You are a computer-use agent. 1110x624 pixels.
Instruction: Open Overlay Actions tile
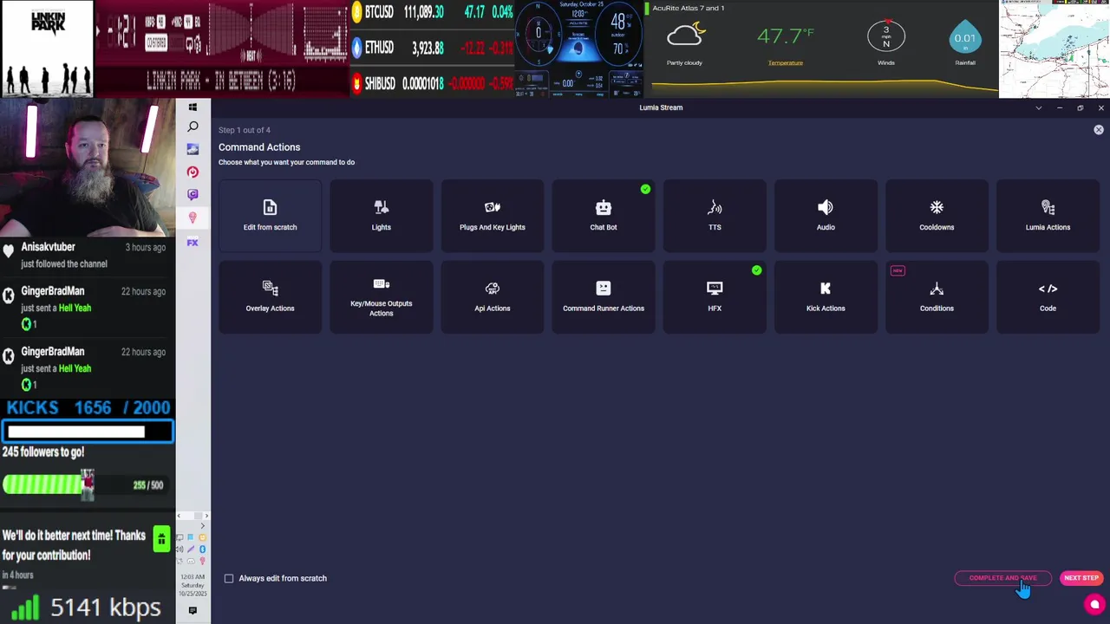(x=270, y=296)
